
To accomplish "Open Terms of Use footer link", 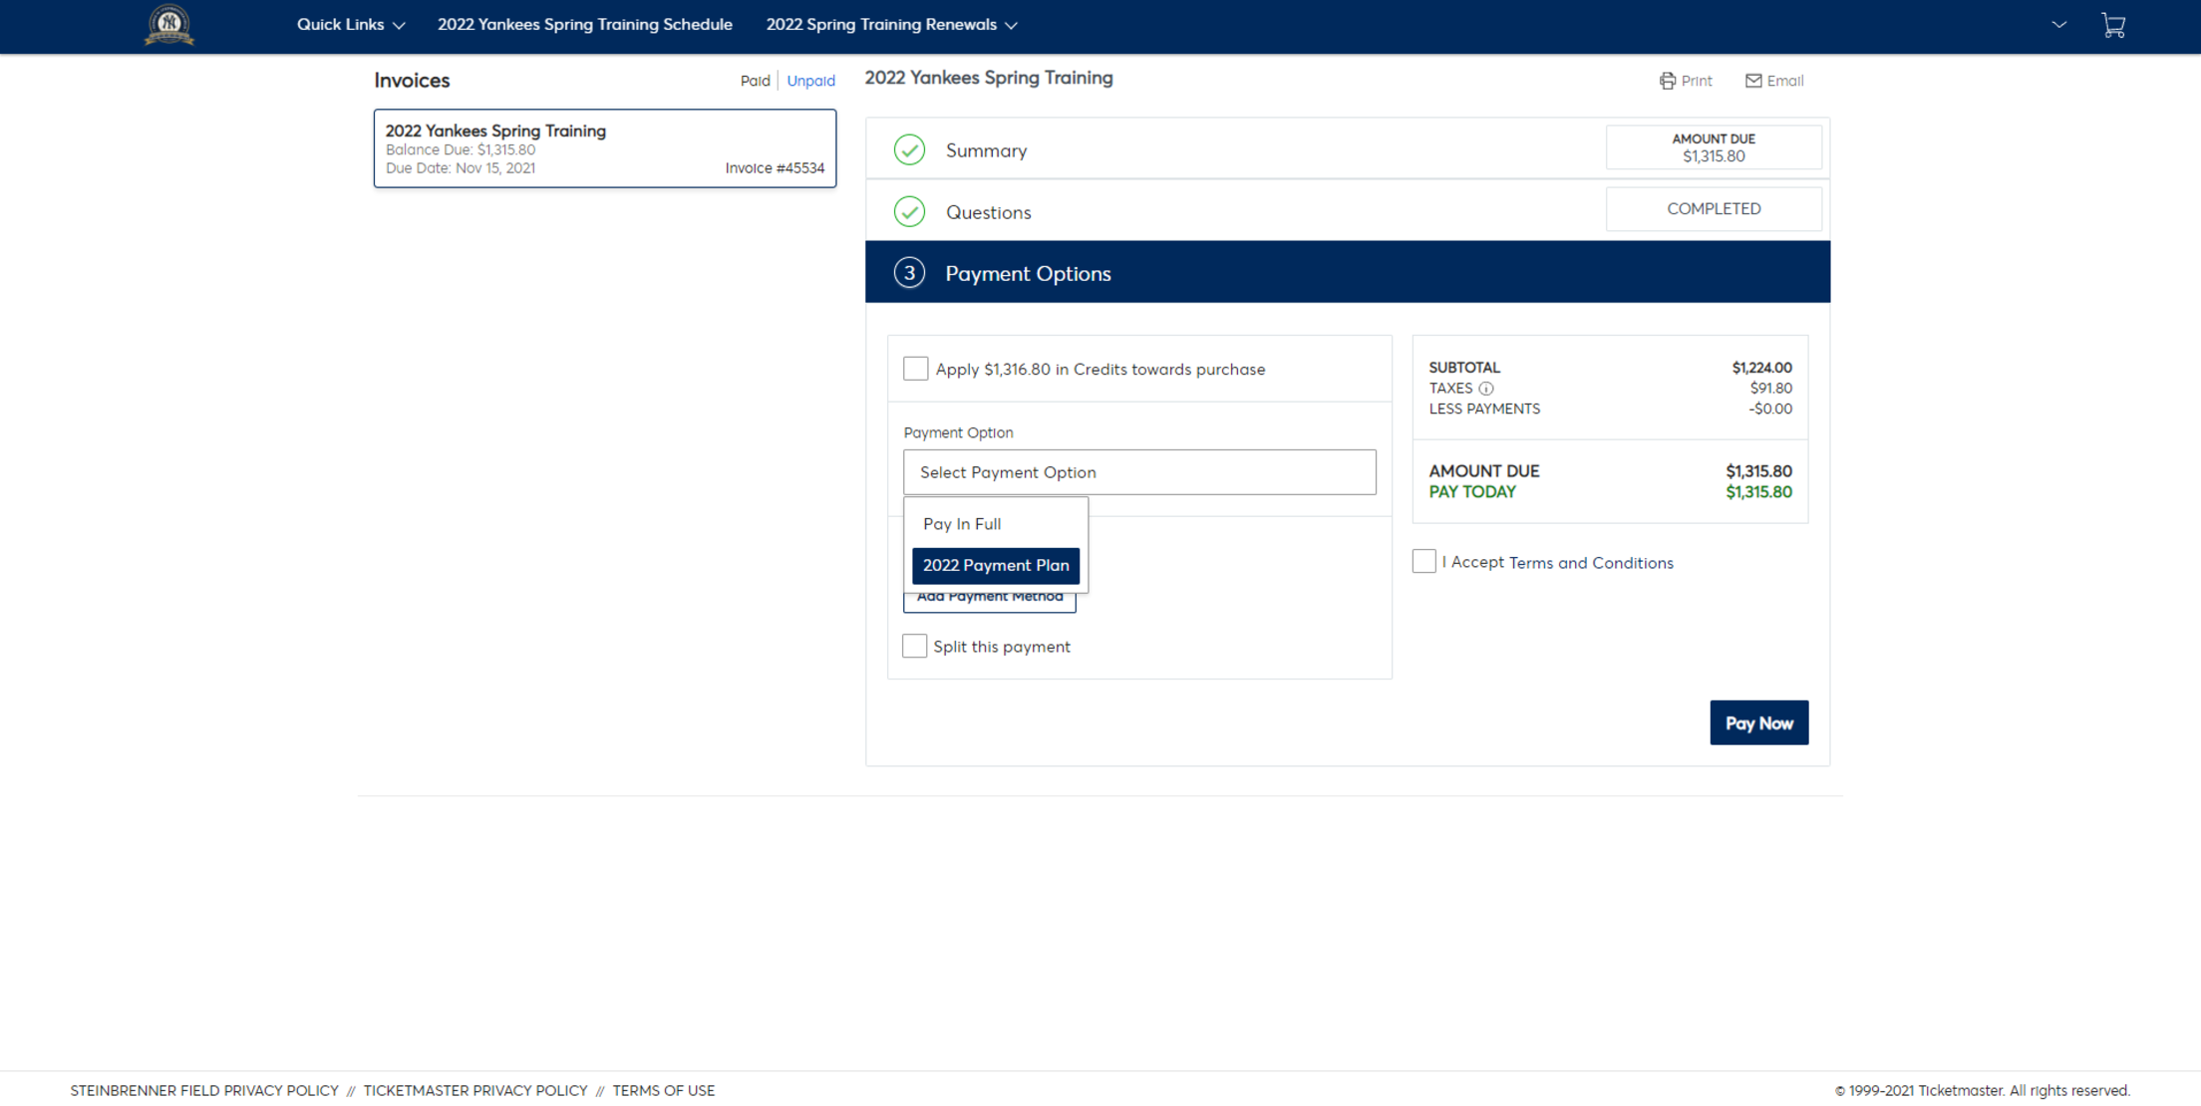I will click(x=663, y=1090).
